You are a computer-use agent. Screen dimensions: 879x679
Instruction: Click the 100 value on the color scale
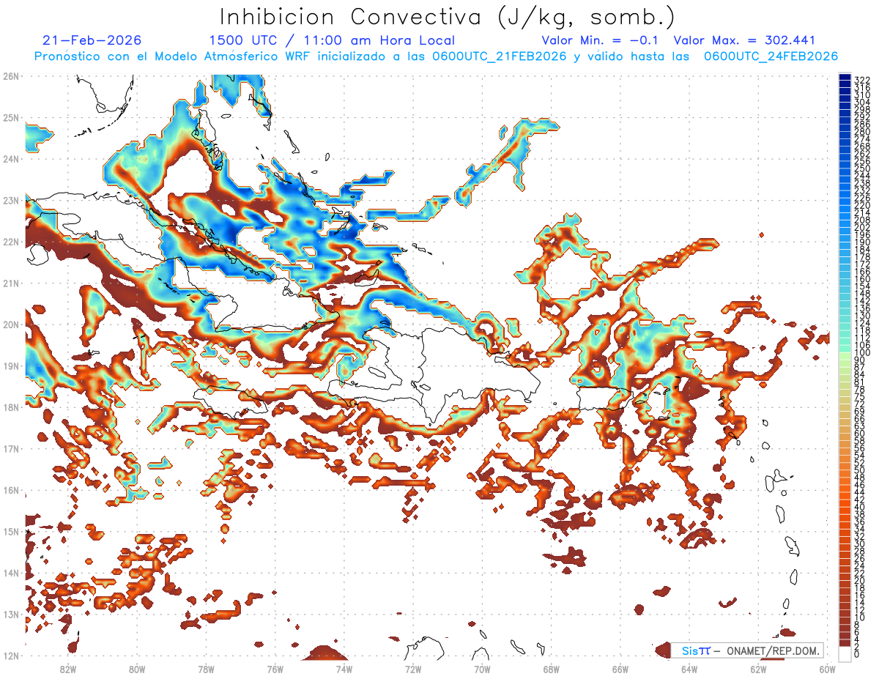[x=862, y=353]
